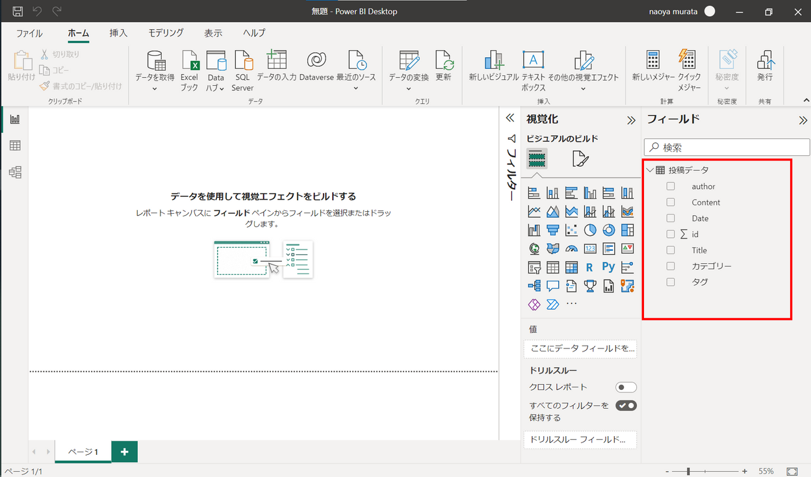811x477 pixels.
Task: Refresh data with the 更新 button
Action: pos(443,66)
